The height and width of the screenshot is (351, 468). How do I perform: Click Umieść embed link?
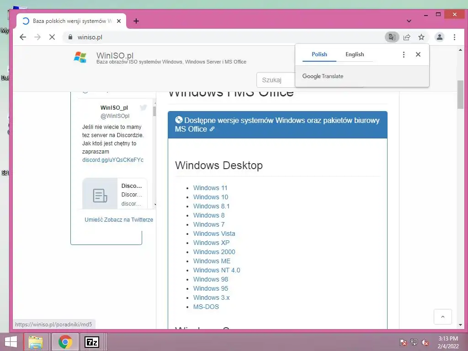pyautogui.click(x=94, y=220)
